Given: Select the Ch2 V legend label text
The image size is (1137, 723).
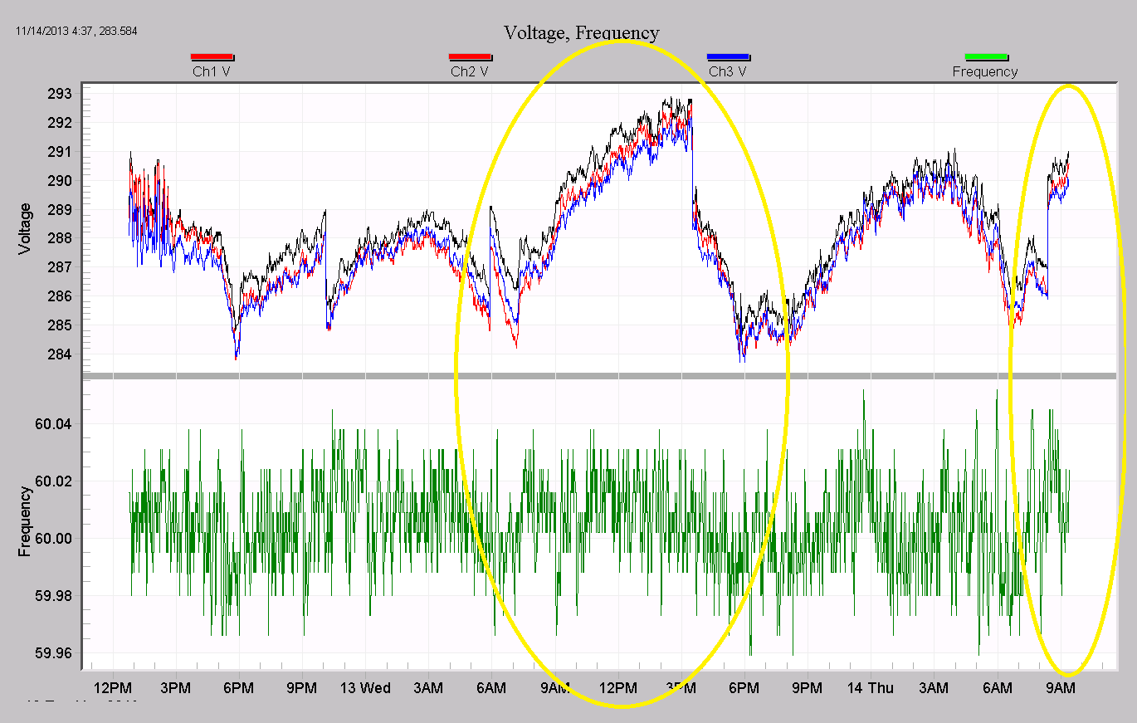Looking at the screenshot, I should click(x=471, y=71).
